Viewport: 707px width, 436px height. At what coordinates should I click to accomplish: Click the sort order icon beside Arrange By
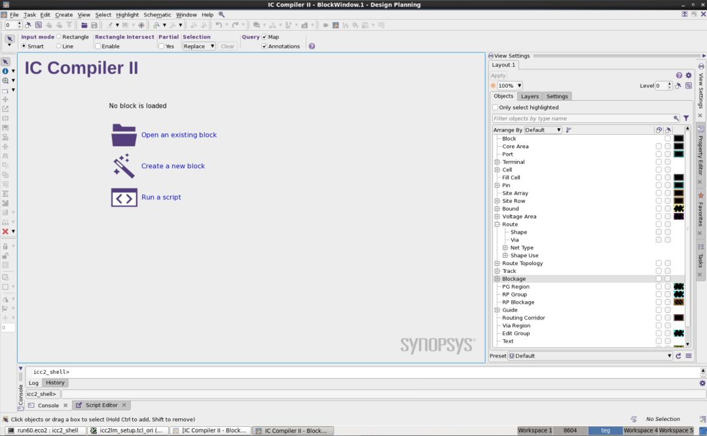(x=569, y=130)
